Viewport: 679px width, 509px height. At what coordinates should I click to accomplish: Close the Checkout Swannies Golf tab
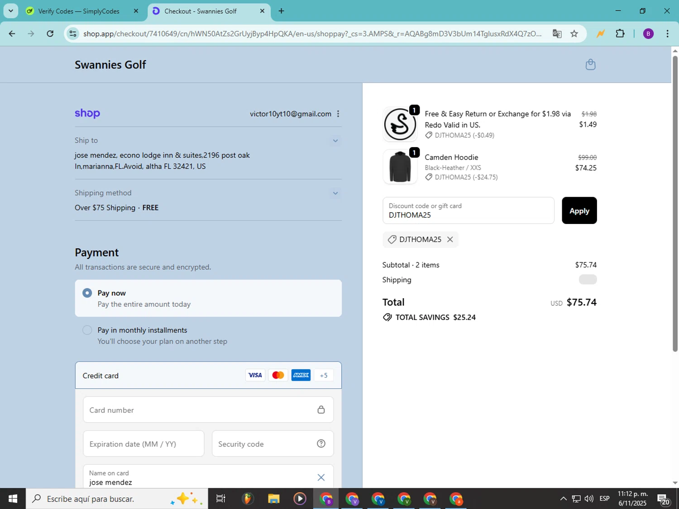262,11
